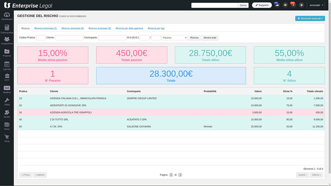This screenshot has height=186, width=331.
Task: Click the Valore column header
Action: pos(258,91)
